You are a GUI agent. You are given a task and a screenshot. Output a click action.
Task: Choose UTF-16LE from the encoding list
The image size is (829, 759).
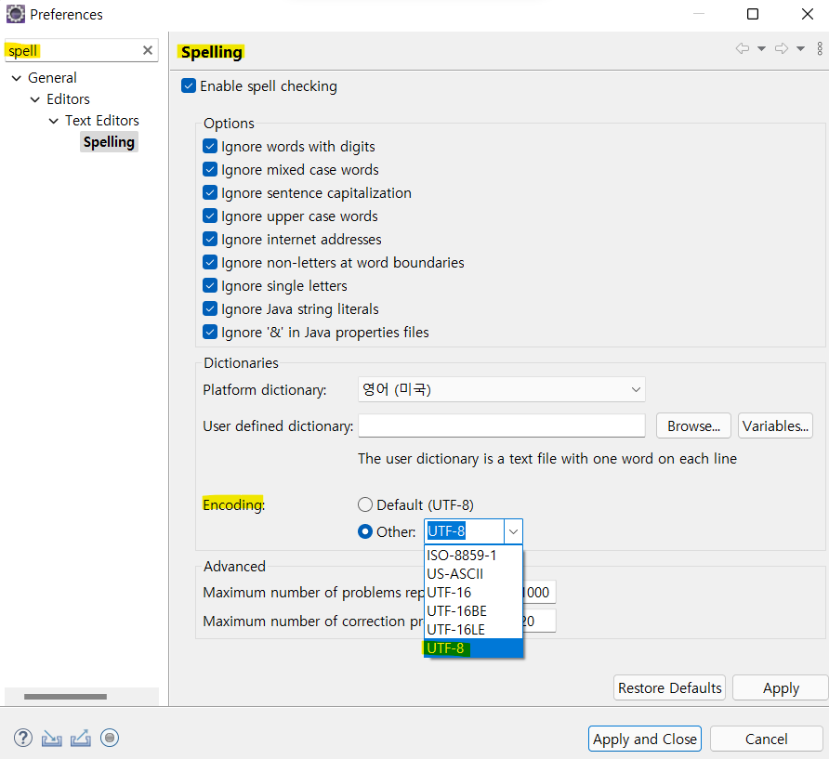(473, 630)
